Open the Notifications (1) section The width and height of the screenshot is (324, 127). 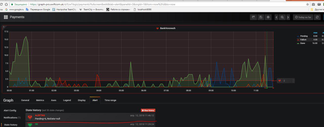point(12,118)
